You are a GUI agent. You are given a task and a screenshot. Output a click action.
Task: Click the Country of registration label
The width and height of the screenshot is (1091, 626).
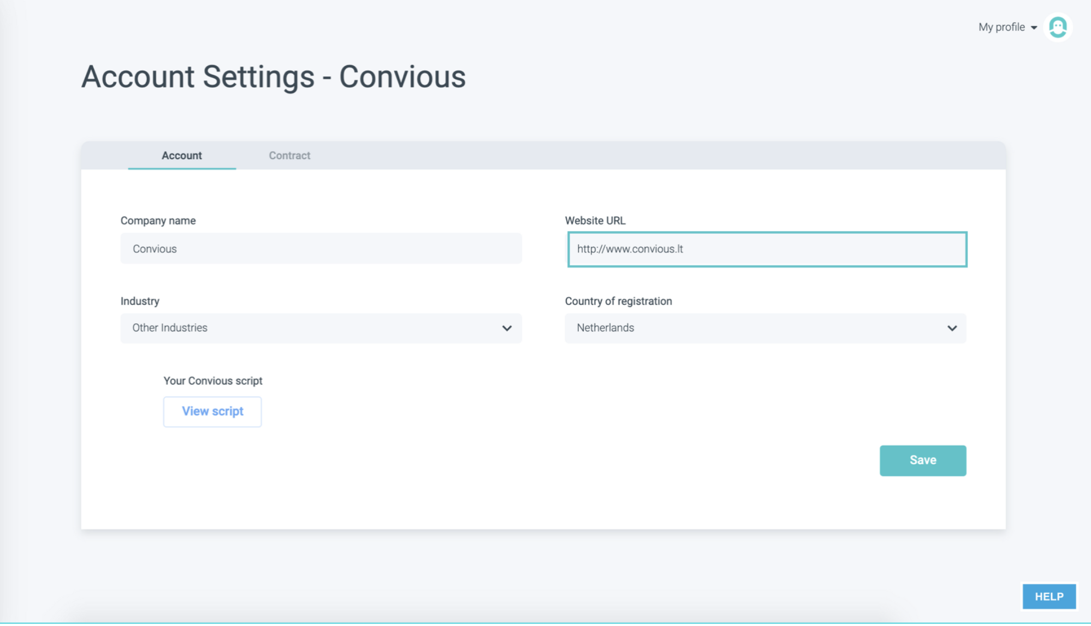click(618, 301)
